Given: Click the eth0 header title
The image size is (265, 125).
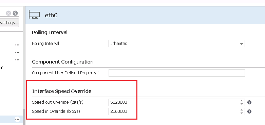Looking at the screenshot, I should pyautogui.click(x=51, y=15).
